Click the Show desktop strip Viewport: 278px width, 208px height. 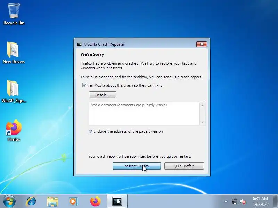(275, 201)
